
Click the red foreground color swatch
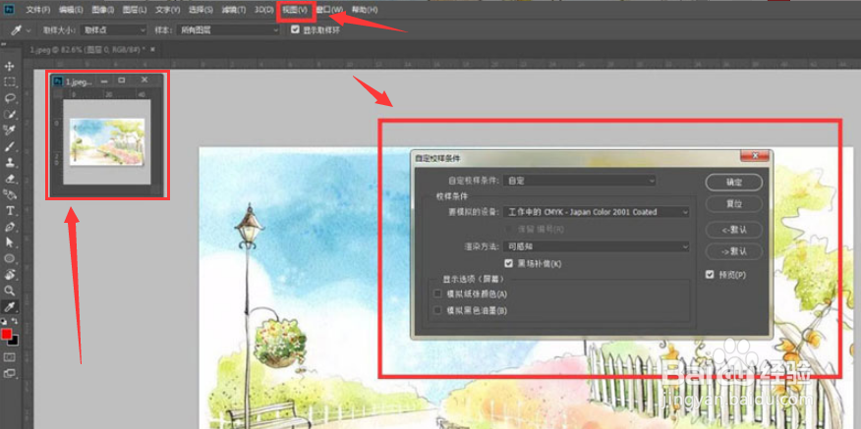(7, 334)
